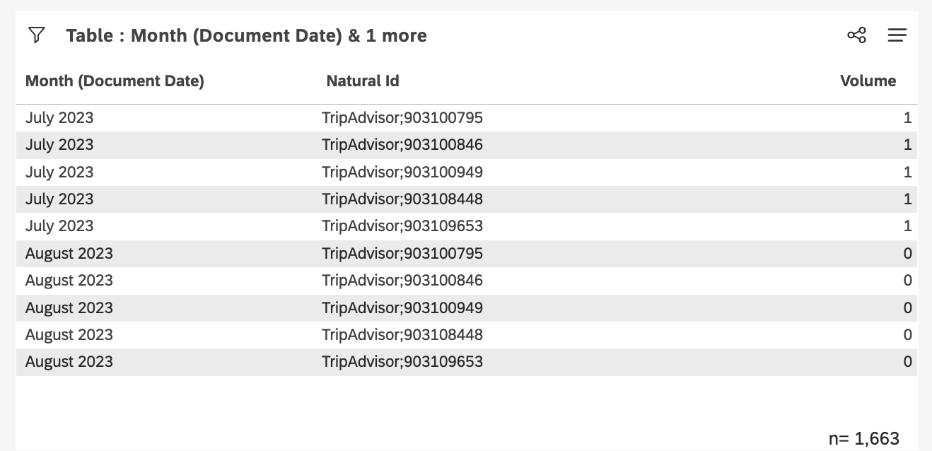Click the August 2023 TripAdvisor;903108448 row

pos(404,334)
